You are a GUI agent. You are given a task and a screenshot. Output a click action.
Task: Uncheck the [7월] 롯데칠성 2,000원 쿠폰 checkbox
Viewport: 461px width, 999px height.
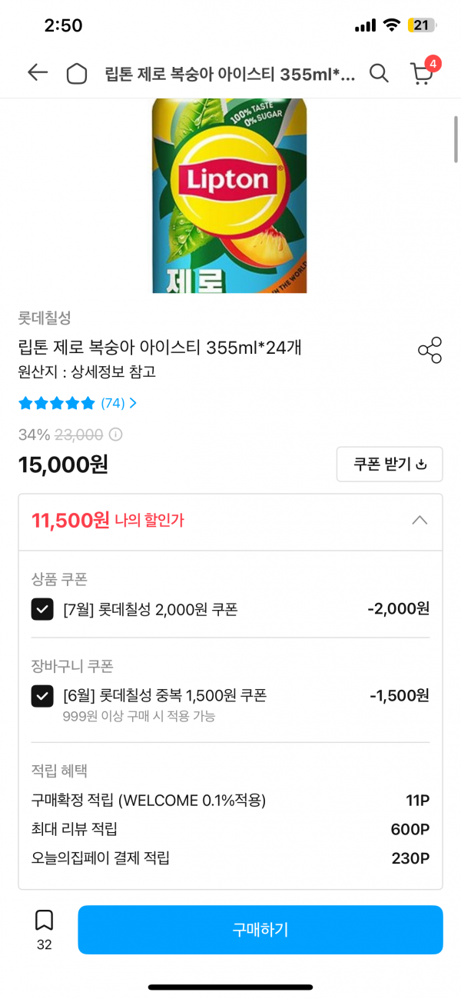[42, 610]
